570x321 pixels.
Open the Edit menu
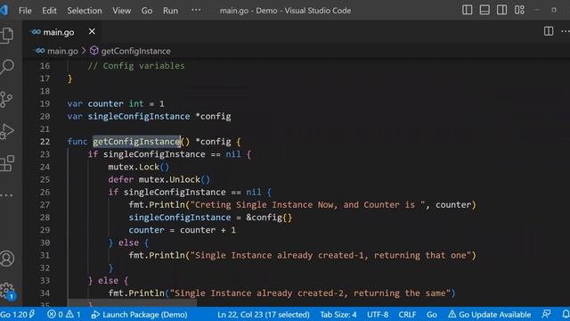click(x=49, y=11)
